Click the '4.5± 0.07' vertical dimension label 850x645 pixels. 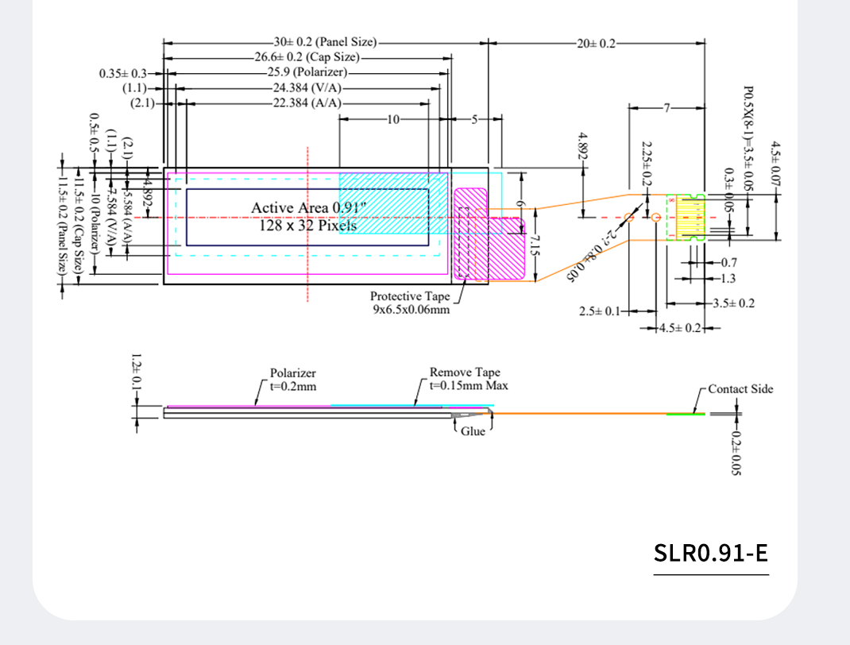pyautogui.click(x=776, y=164)
